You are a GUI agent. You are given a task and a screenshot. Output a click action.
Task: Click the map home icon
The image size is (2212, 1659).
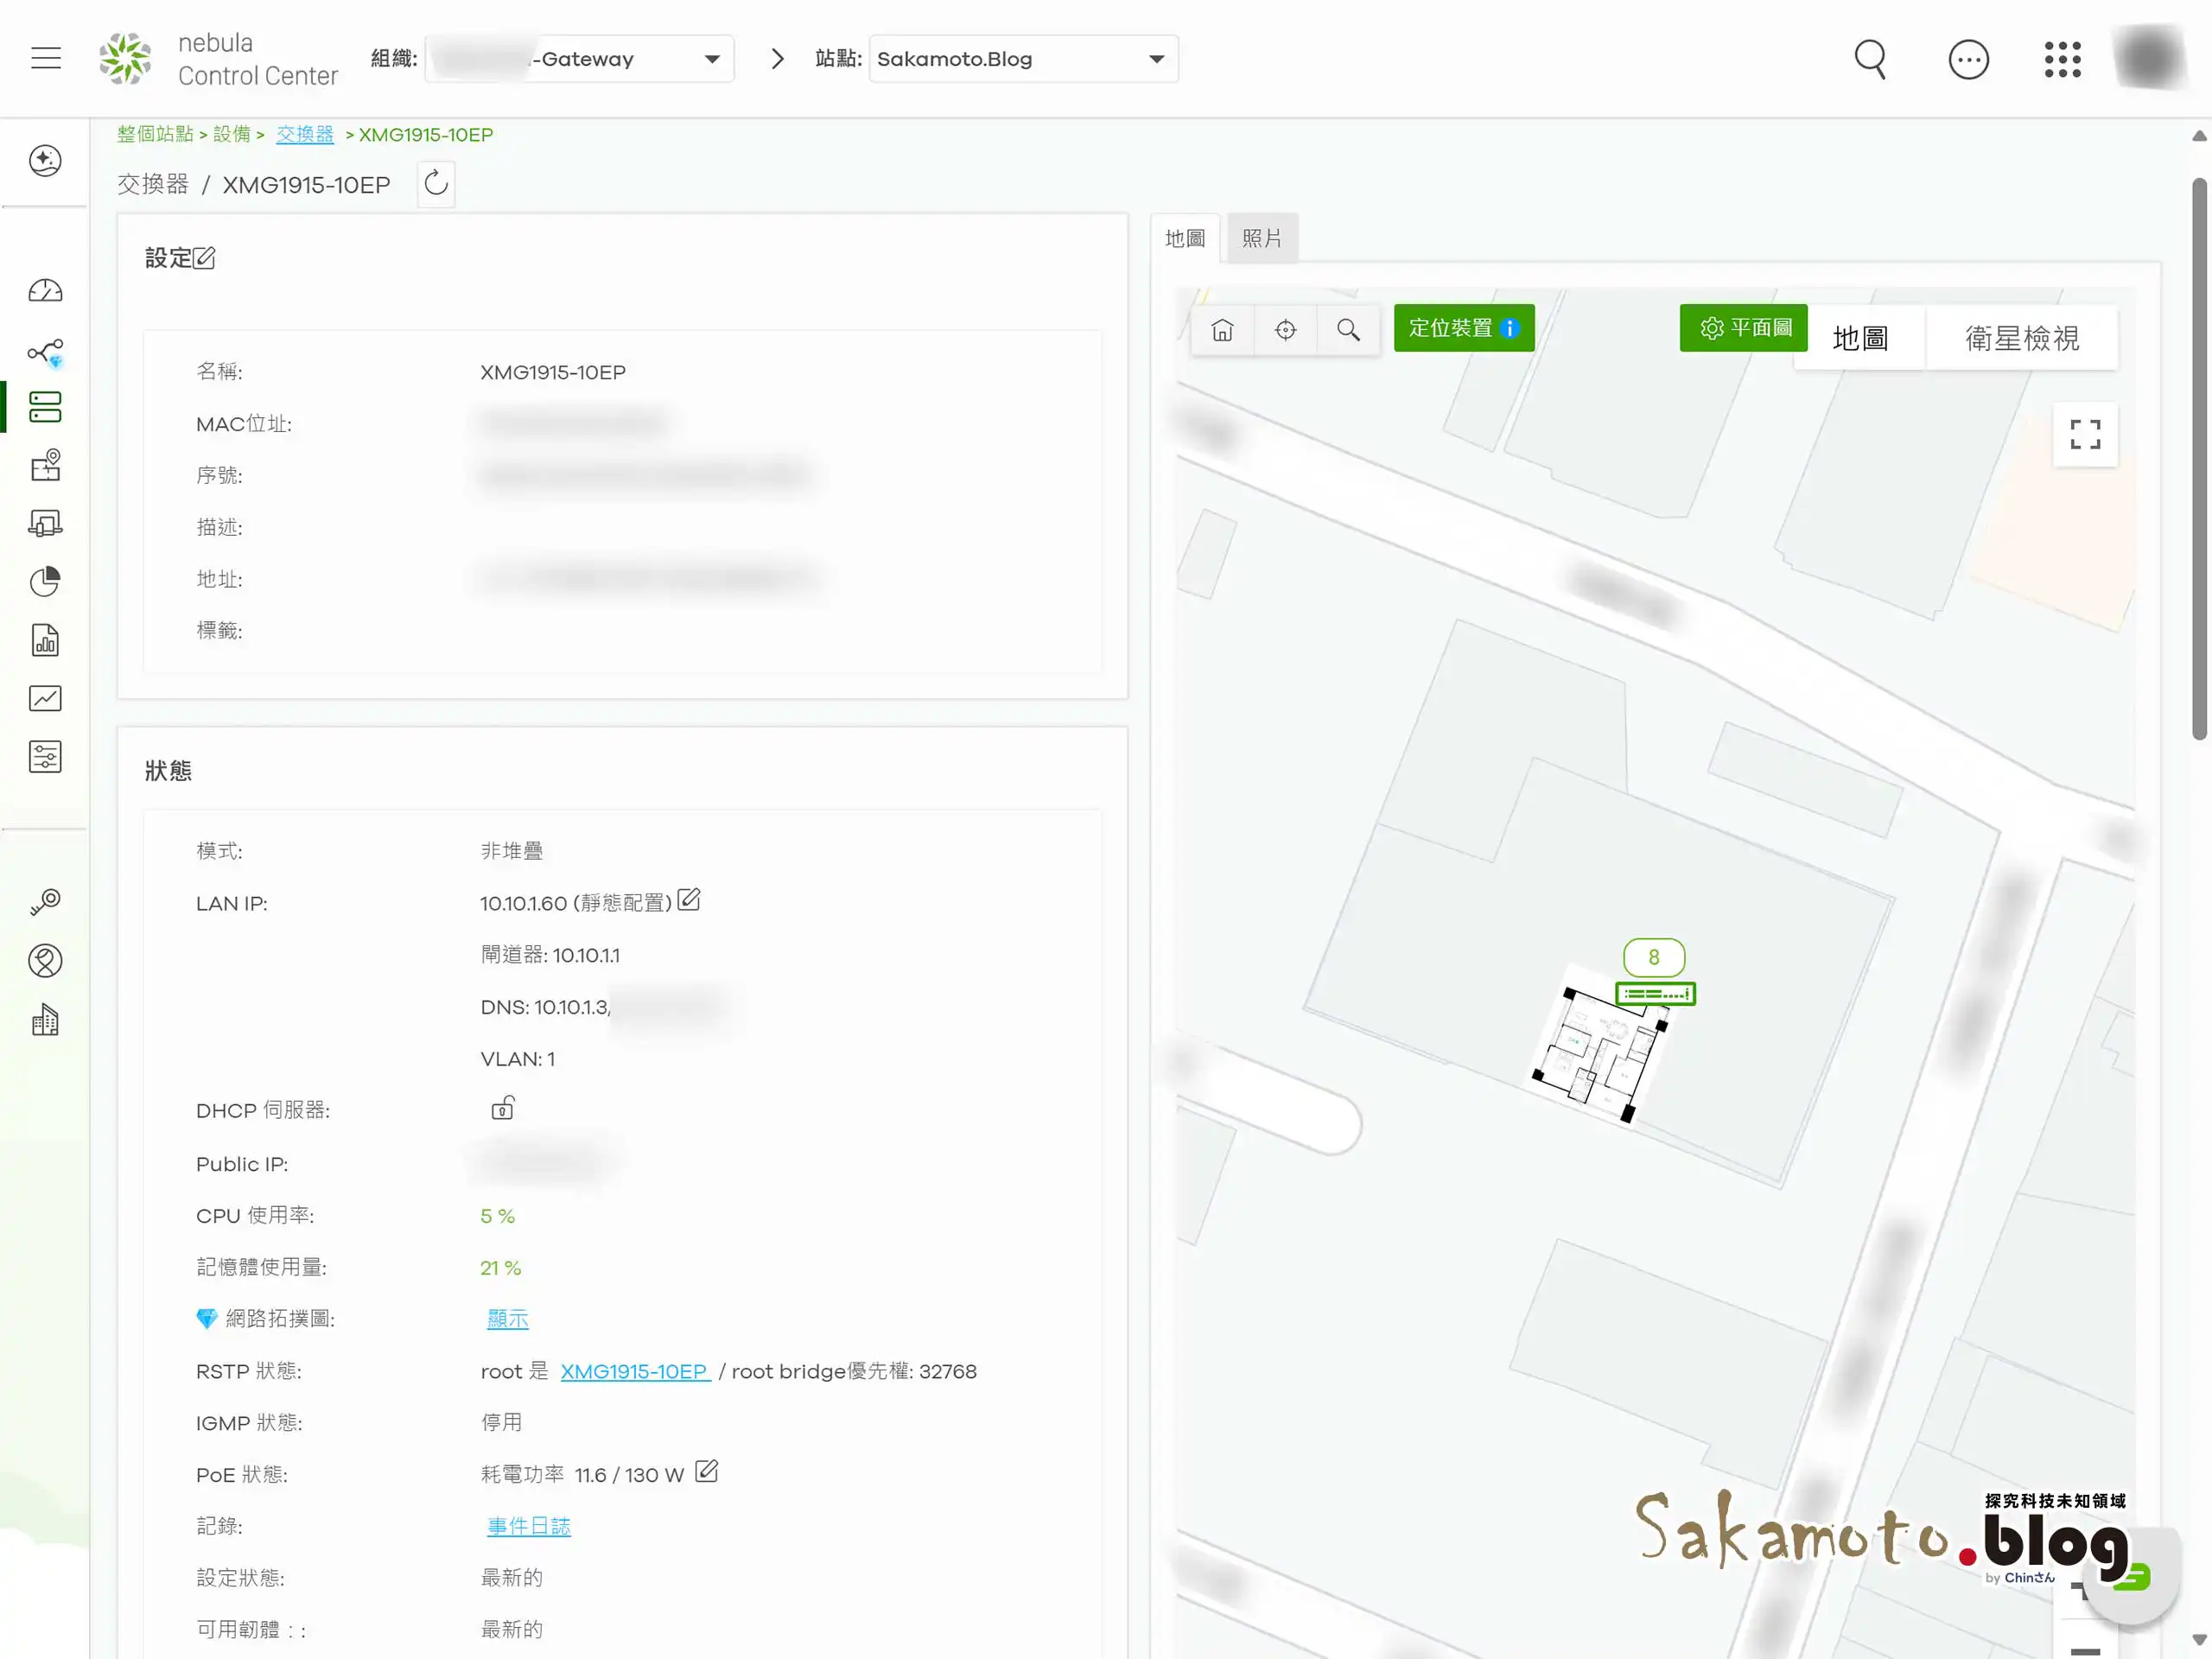click(1222, 329)
